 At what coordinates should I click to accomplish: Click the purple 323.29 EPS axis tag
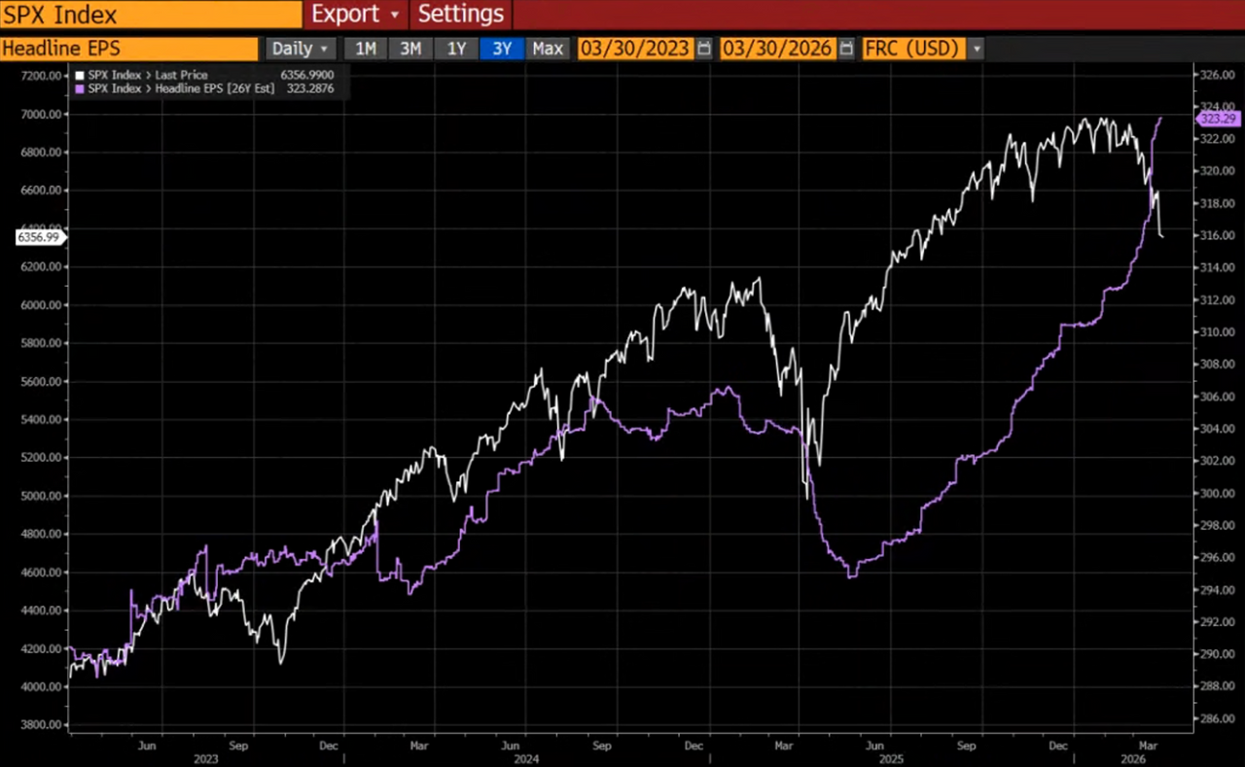pyautogui.click(x=1216, y=118)
